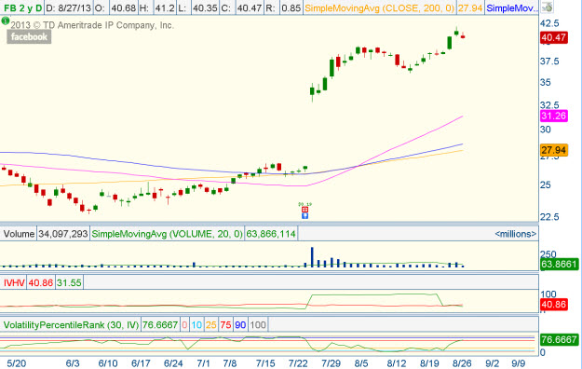Screen dimensions: 582x369
Task: Click the green info icon above the copyright text
Action: (5, 21)
